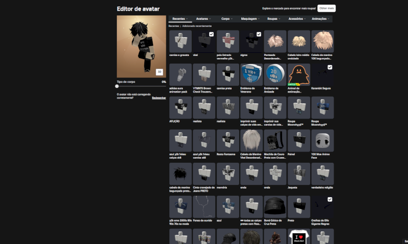Screen dimensions: 408x244
Task: Toggle the 3D avatar view button
Action: 159,72
